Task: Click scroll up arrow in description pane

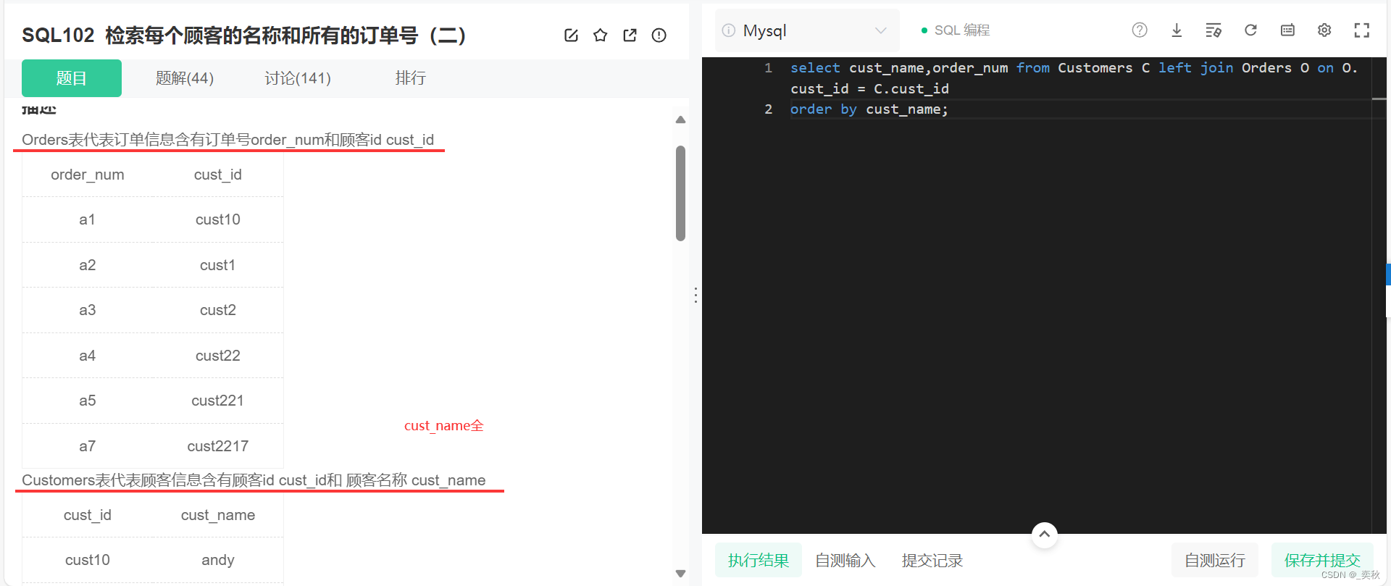Action: tap(680, 120)
